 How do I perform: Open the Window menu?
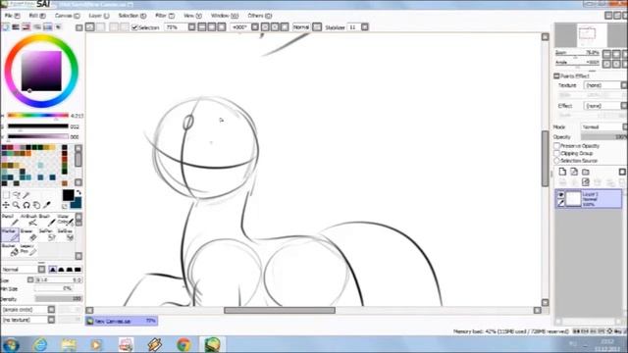[x=225, y=16]
